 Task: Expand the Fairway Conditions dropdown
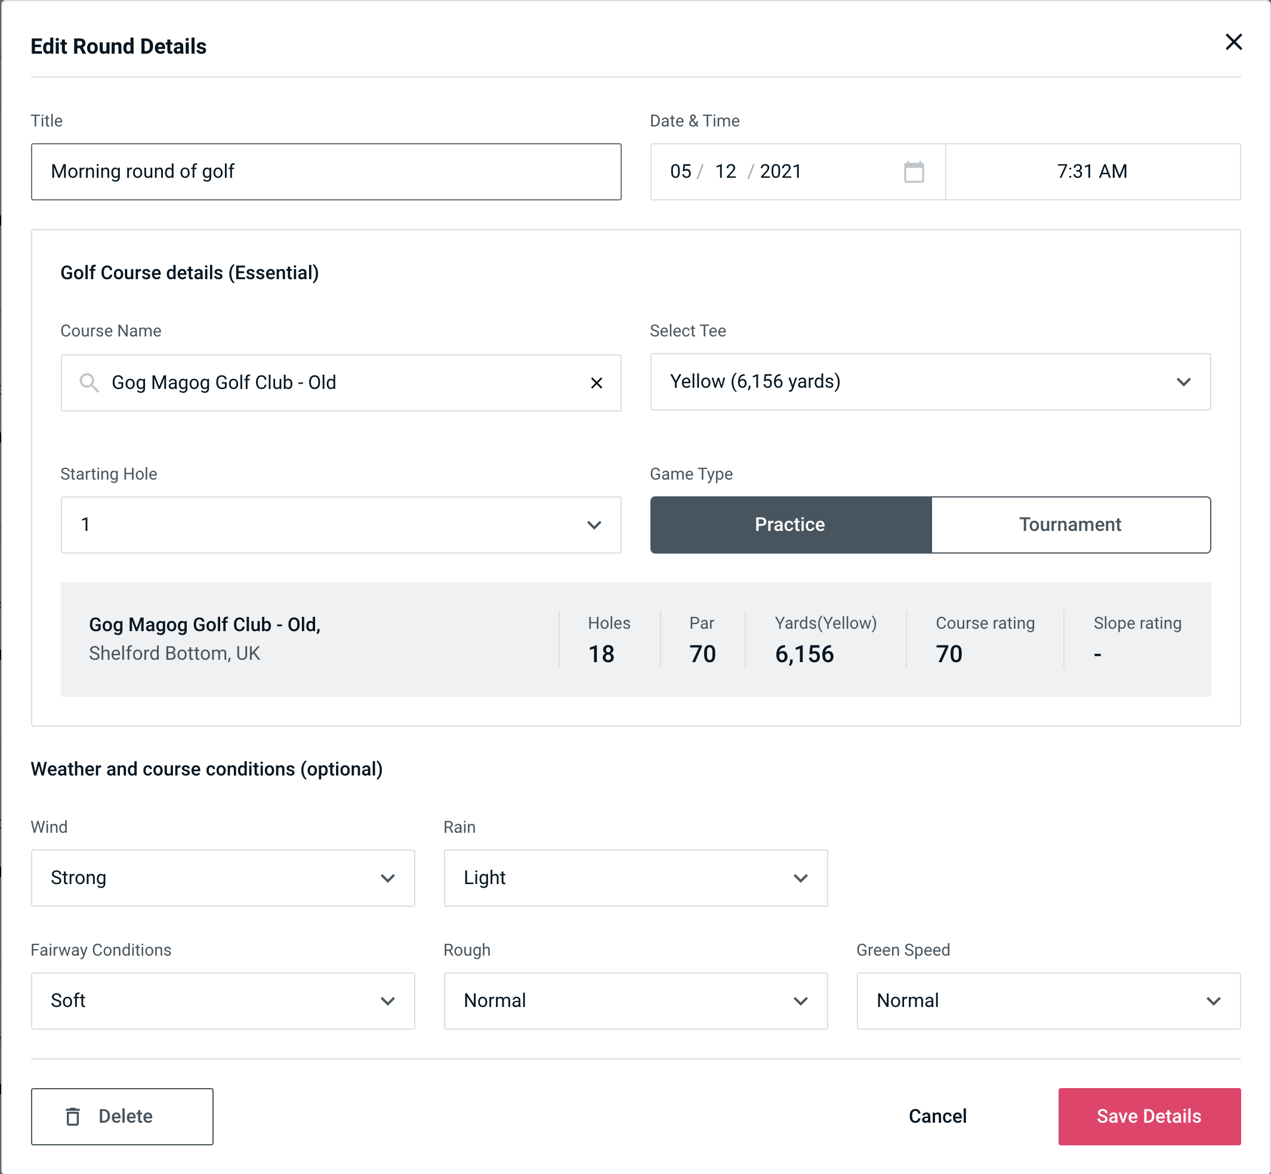[x=223, y=1000]
